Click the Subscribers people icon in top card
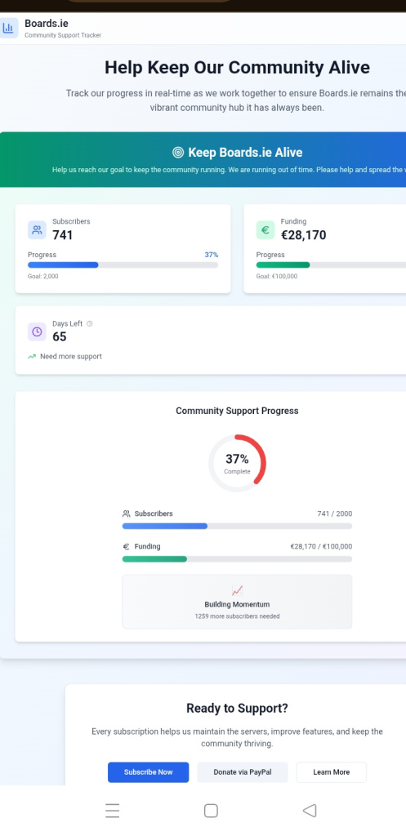Screen dimensions: 406x836 click(x=37, y=230)
